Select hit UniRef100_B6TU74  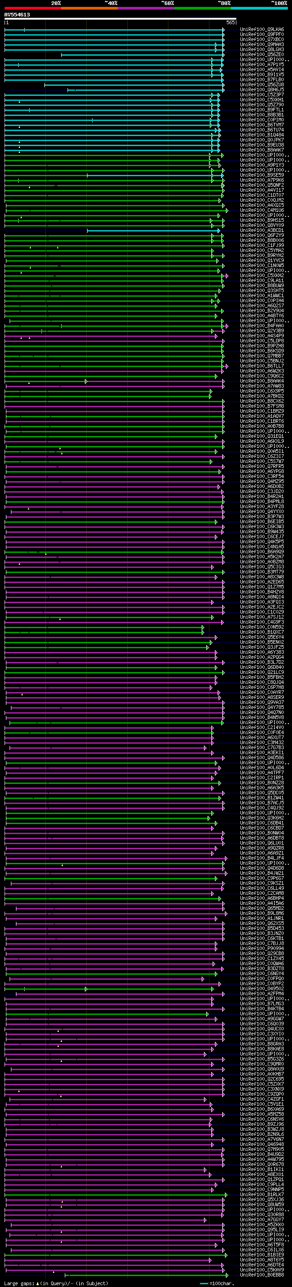pos(262,129)
